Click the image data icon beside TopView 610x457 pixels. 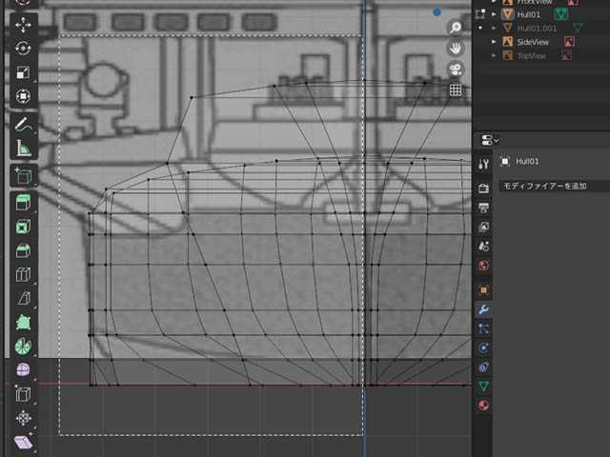coord(566,55)
